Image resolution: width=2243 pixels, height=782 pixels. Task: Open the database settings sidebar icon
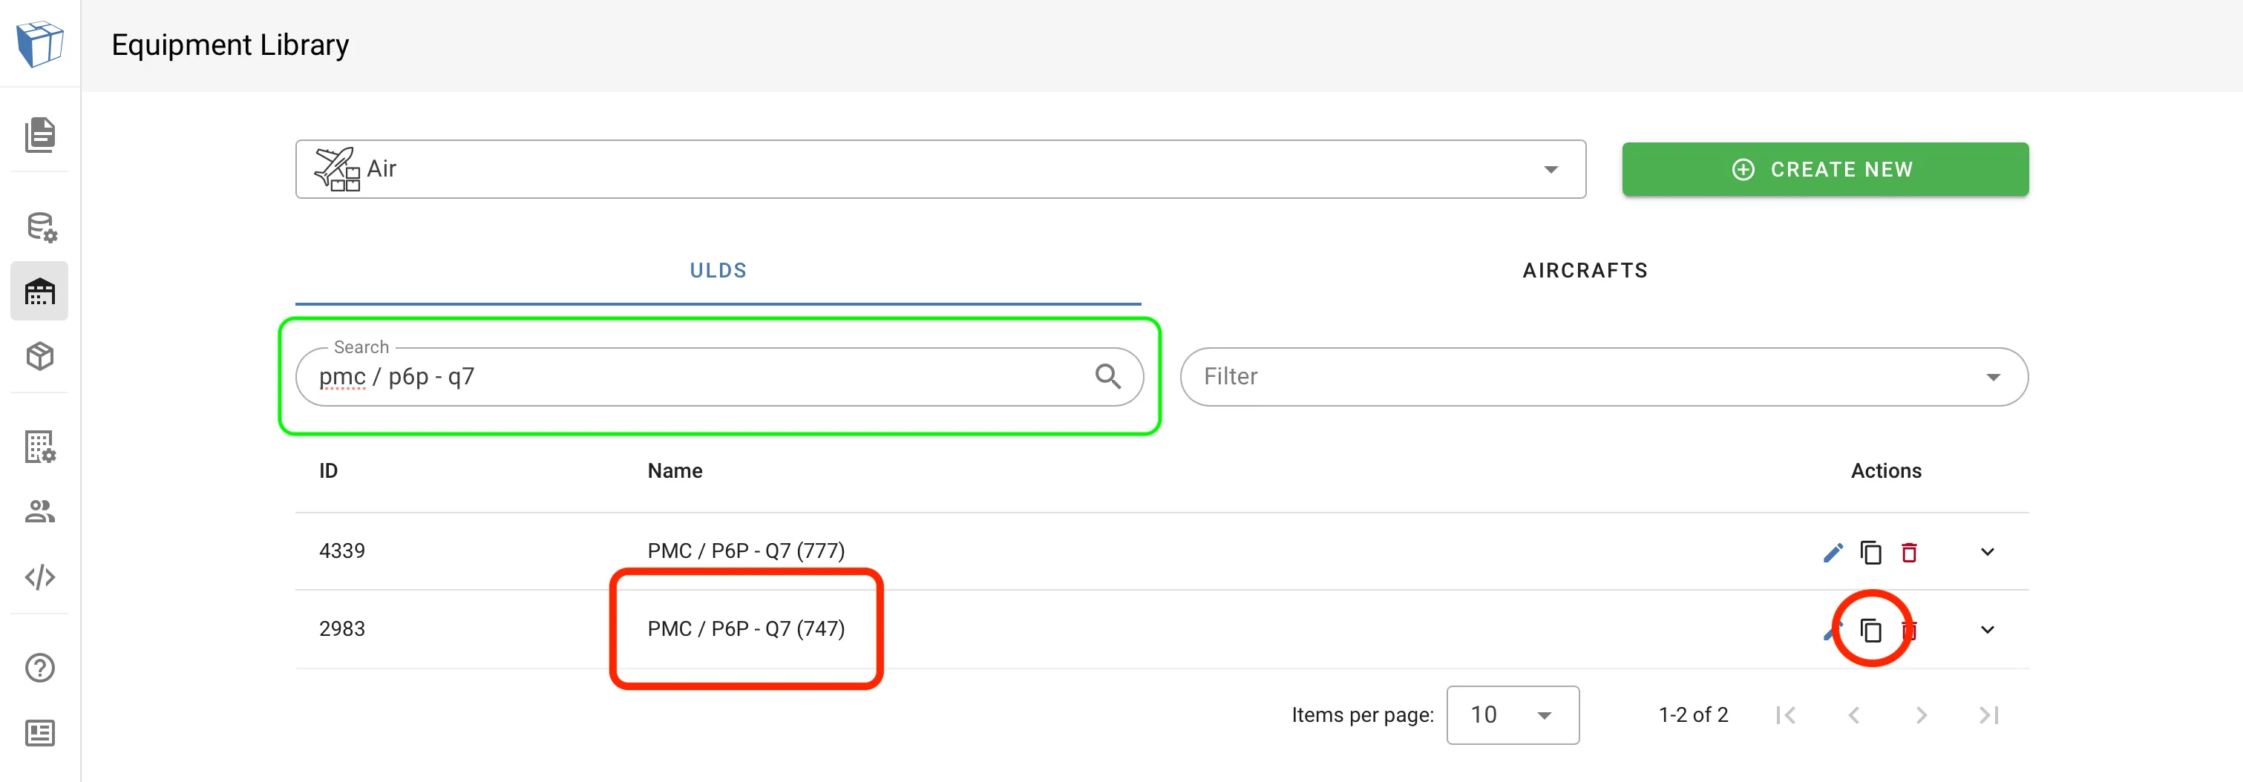pyautogui.click(x=40, y=227)
